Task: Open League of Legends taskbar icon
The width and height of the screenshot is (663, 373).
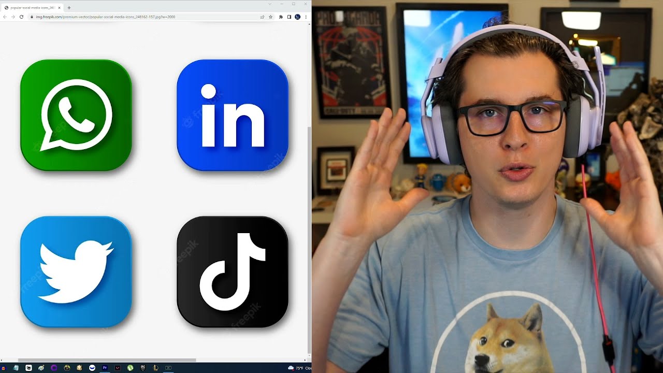Action: point(155,368)
